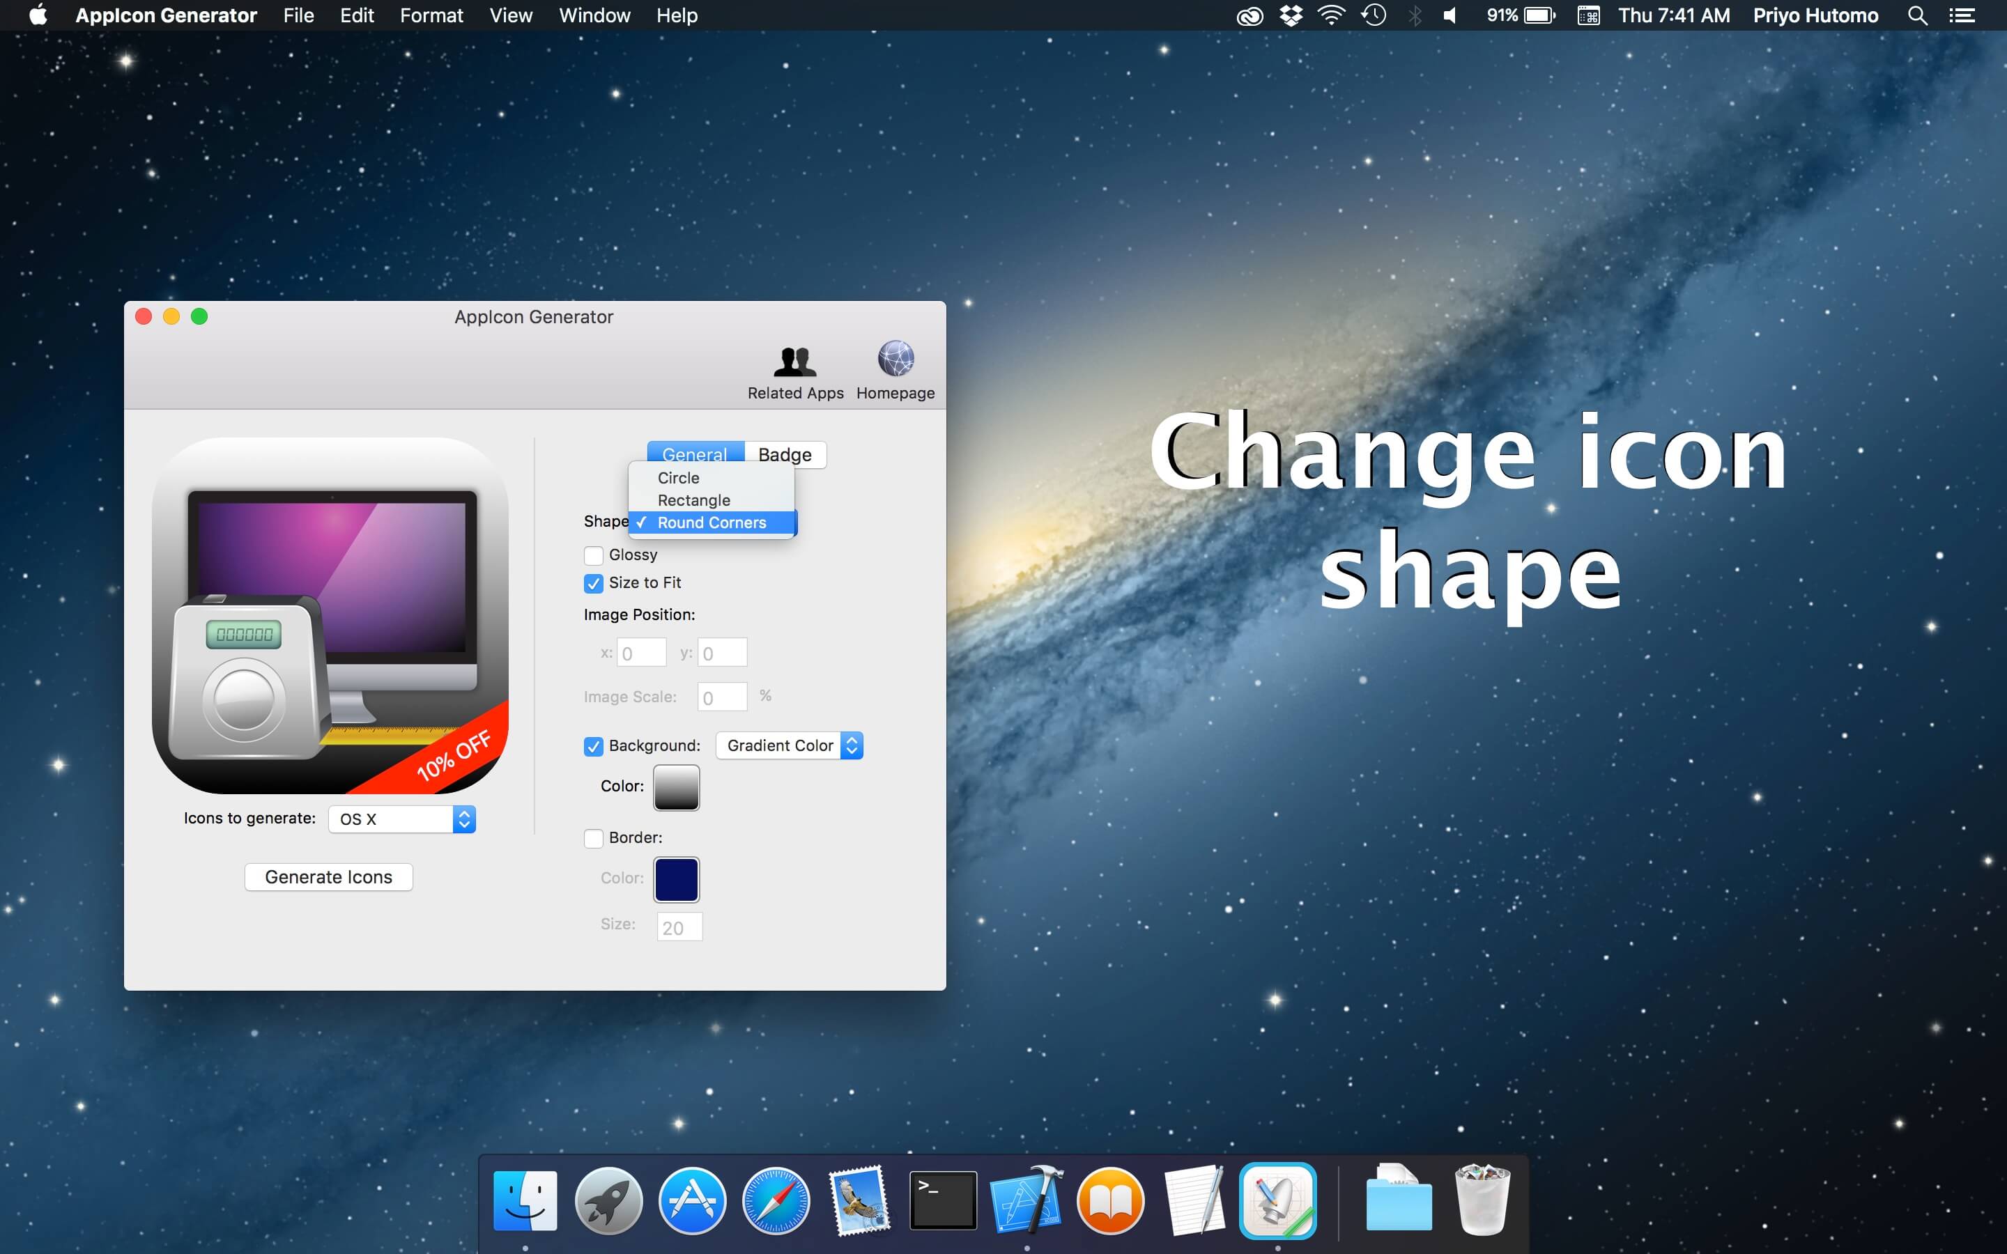This screenshot has width=2007, height=1254.
Task: Enable the Border option
Action: coord(593,839)
